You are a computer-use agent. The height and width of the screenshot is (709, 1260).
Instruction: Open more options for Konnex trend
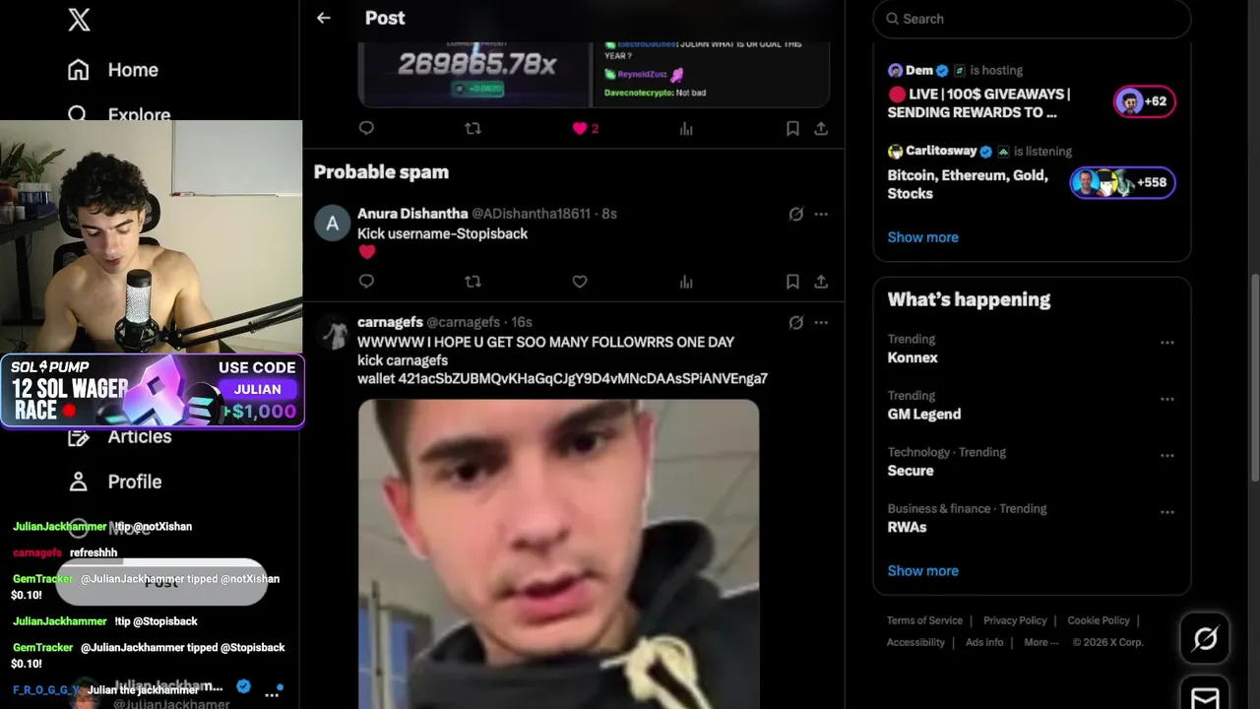coord(1167,343)
